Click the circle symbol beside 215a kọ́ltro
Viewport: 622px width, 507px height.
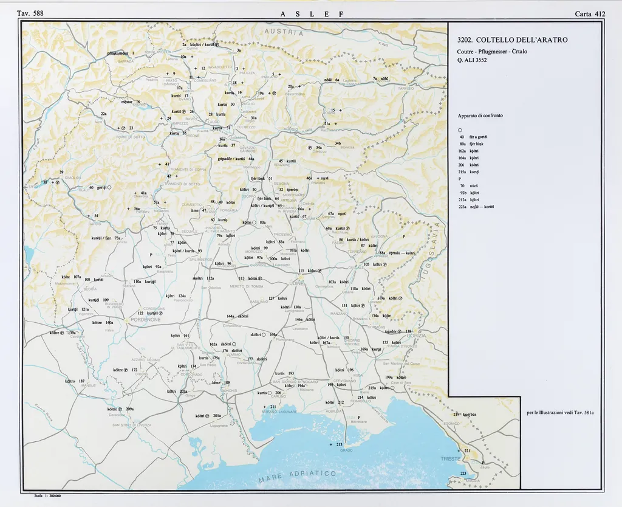pyautogui.click(x=392, y=387)
